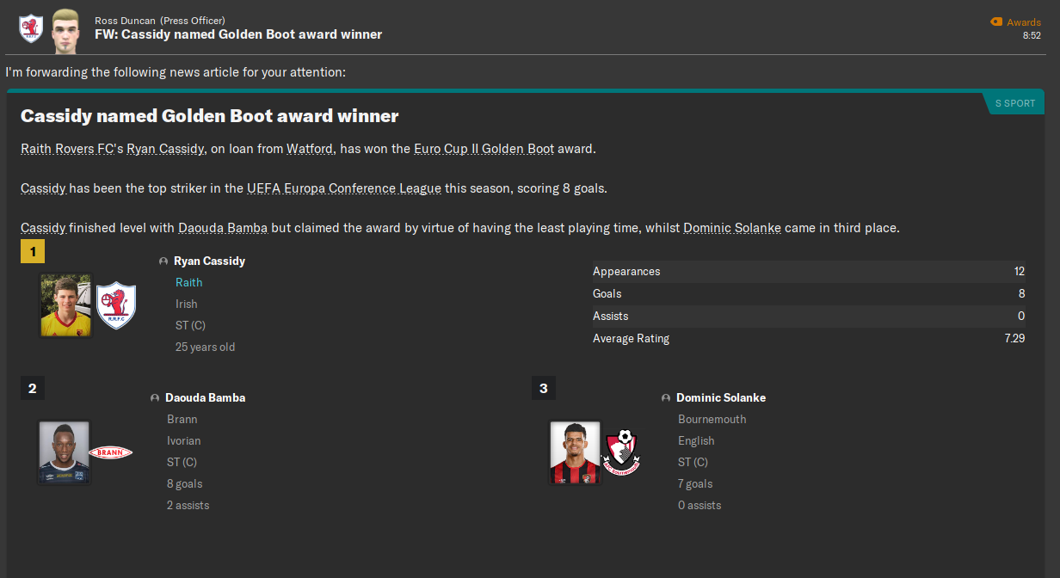The height and width of the screenshot is (578, 1060).
Task: Click the Brann club logo
Action: 110,452
